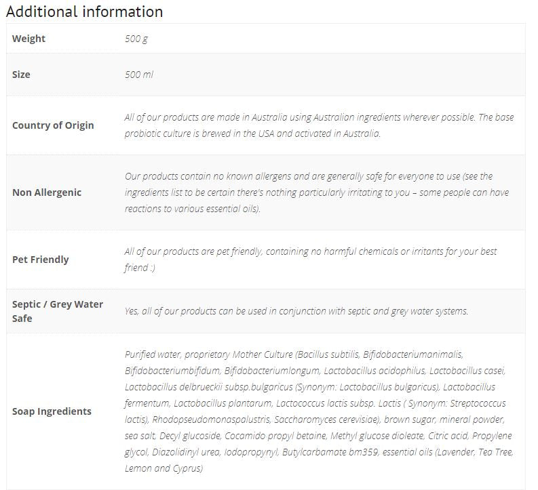Click the Country of Origin label

(x=53, y=125)
